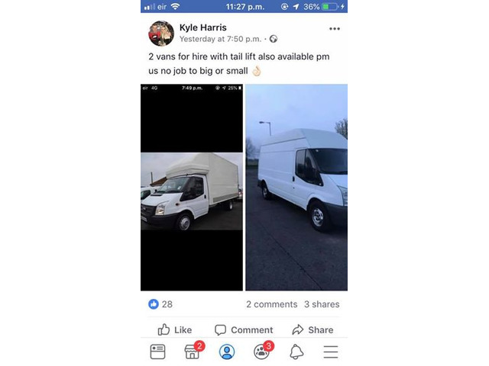Tap the post timestamp Yesterday at 7:50 p.m.
The height and width of the screenshot is (366, 489).
coord(221,39)
